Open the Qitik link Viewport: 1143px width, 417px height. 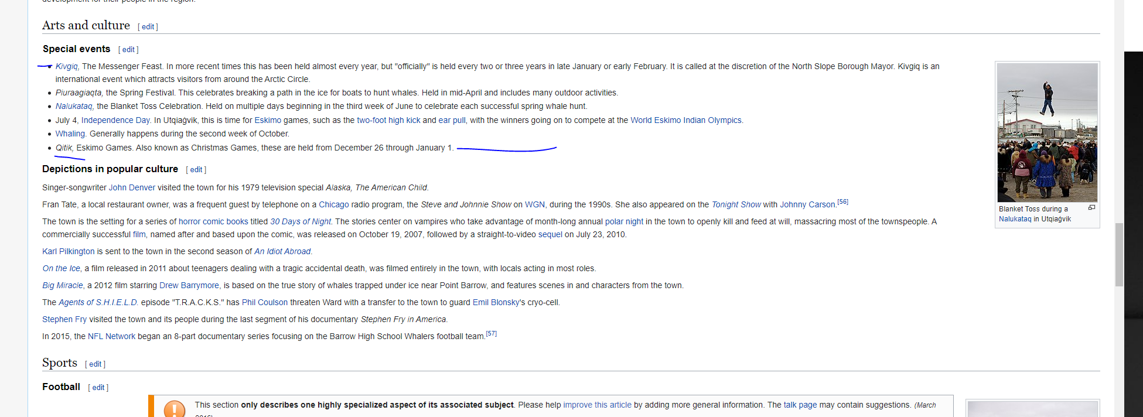coord(64,148)
